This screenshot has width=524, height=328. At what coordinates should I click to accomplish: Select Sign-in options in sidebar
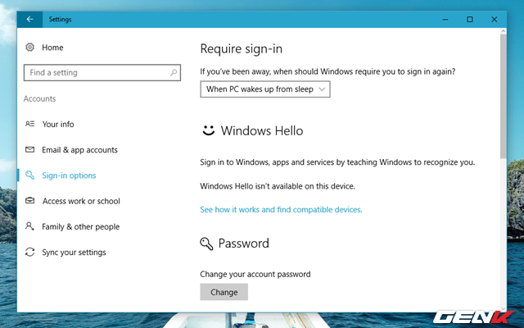(x=69, y=175)
